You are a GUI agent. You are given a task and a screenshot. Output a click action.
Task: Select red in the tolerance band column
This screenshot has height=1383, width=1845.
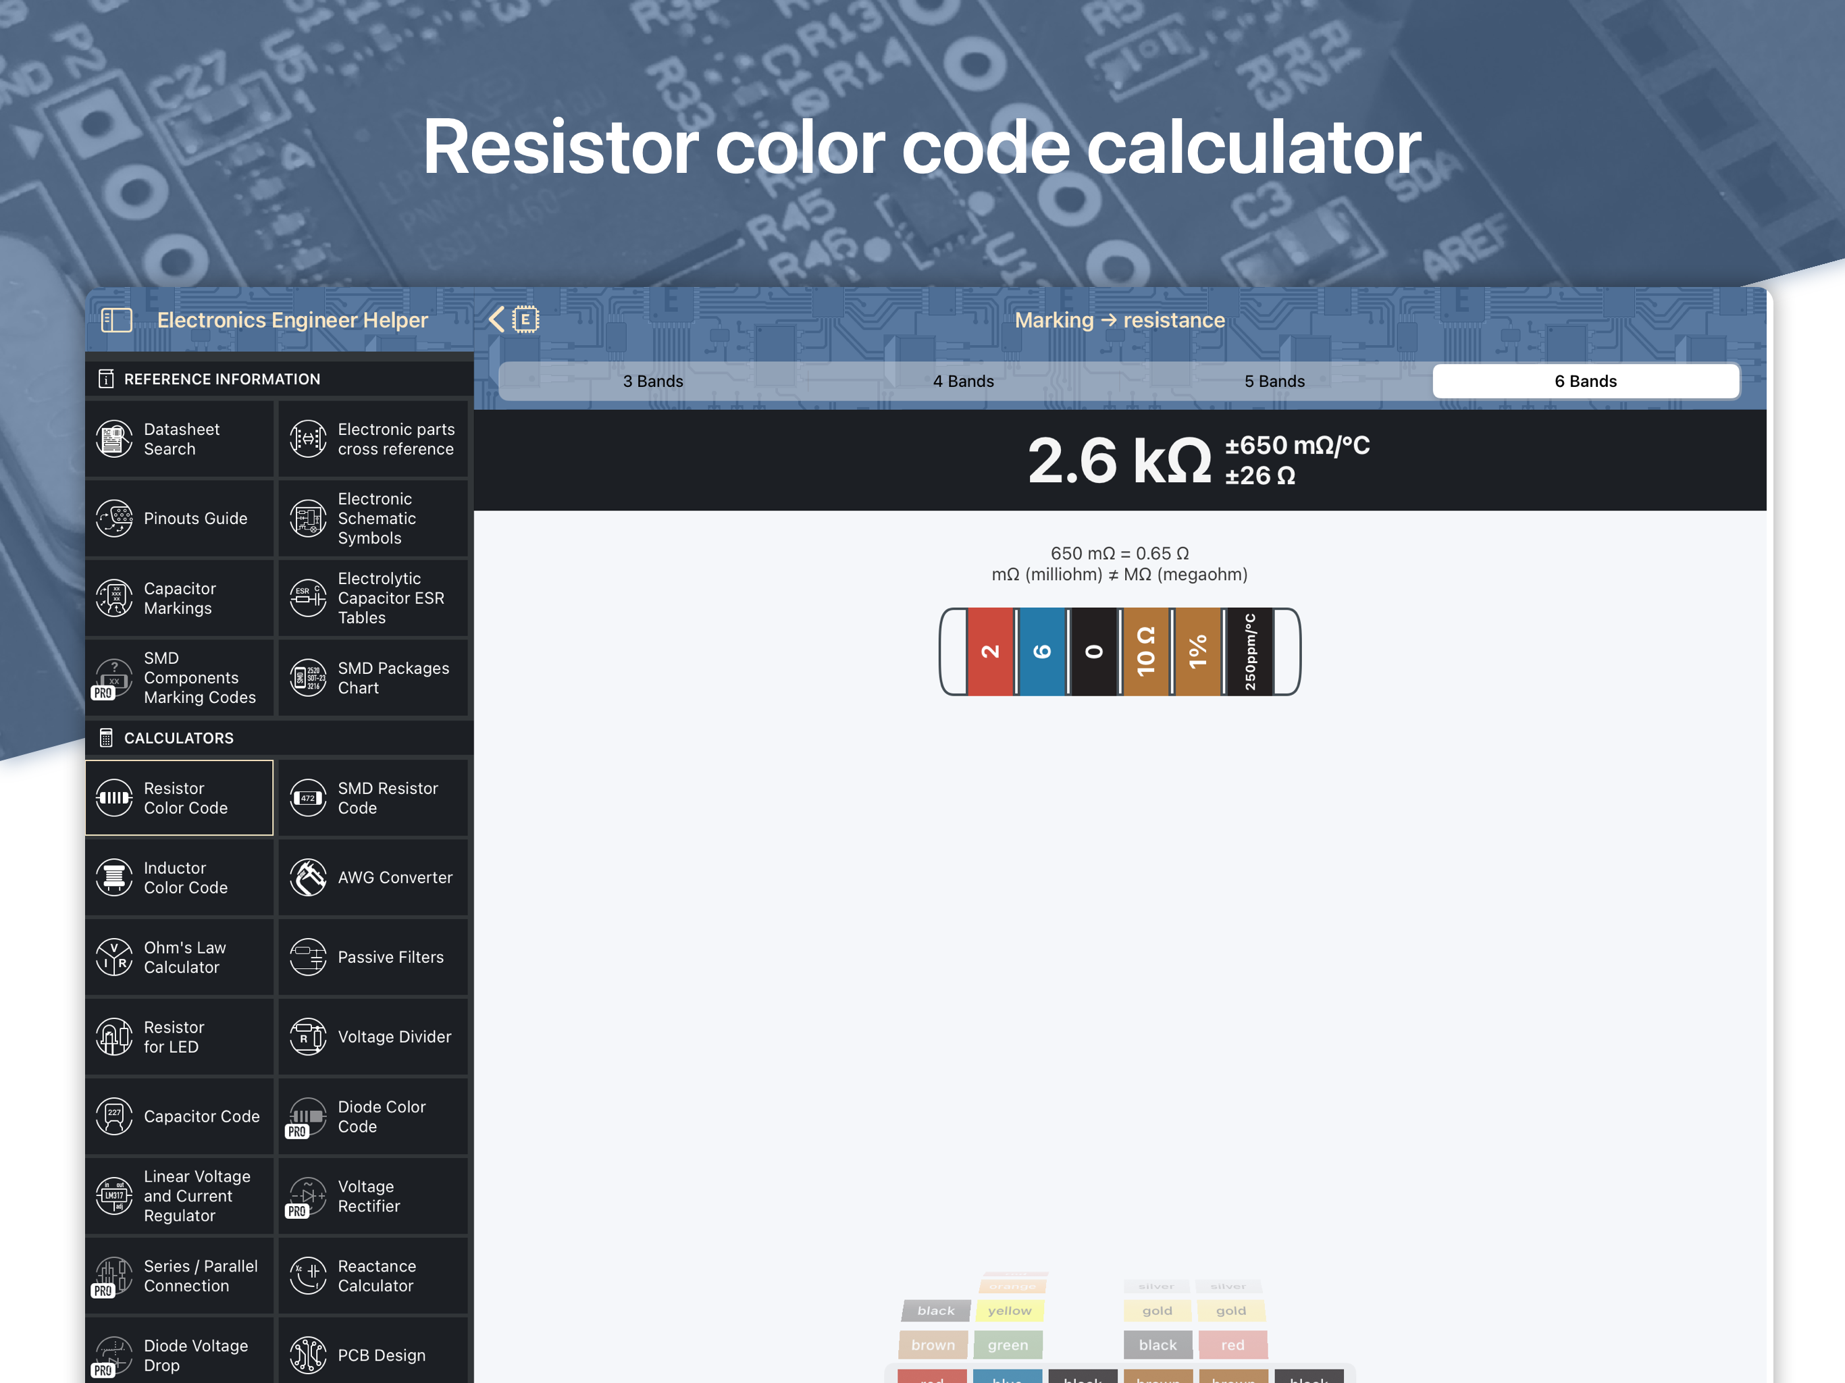pyautogui.click(x=1232, y=1345)
